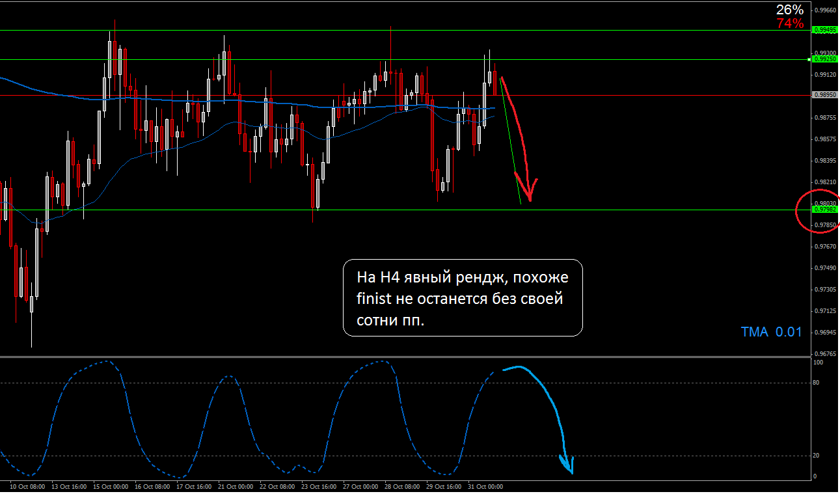This screenshot has width=840, height=494.
Task: Click the white 26% label
Action: coord(790,10)
